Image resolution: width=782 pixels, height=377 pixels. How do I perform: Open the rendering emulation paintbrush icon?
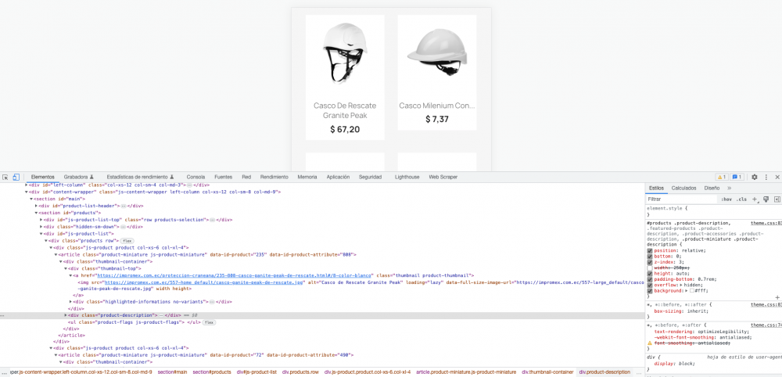pyautogui.click(x=766, y=199)
